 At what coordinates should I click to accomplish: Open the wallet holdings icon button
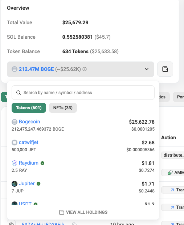[165, 69]
